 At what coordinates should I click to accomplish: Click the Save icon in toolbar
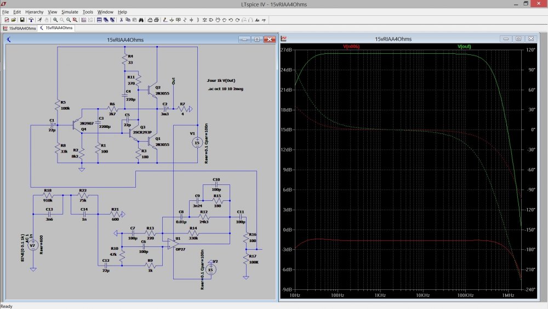pyautogui.click(x=22, y=20)
